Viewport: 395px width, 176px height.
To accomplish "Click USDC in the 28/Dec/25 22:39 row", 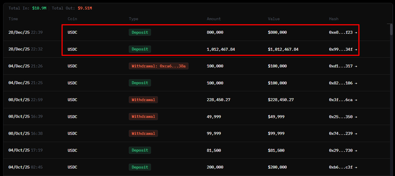I will coord(72,33).
